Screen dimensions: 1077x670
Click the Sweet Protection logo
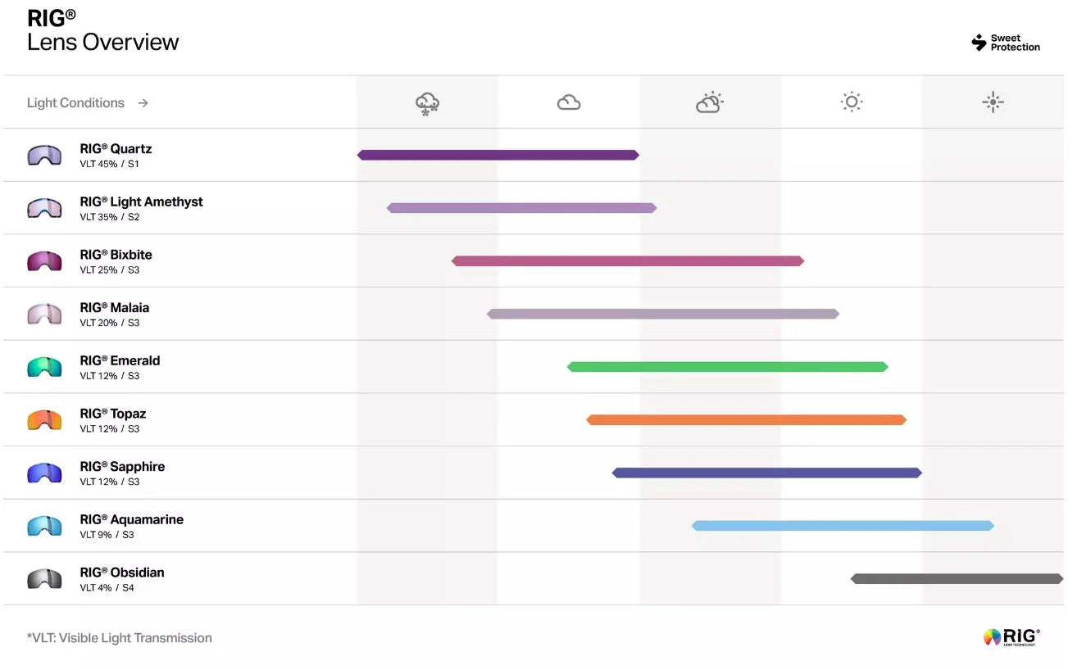coord(1005,43)
